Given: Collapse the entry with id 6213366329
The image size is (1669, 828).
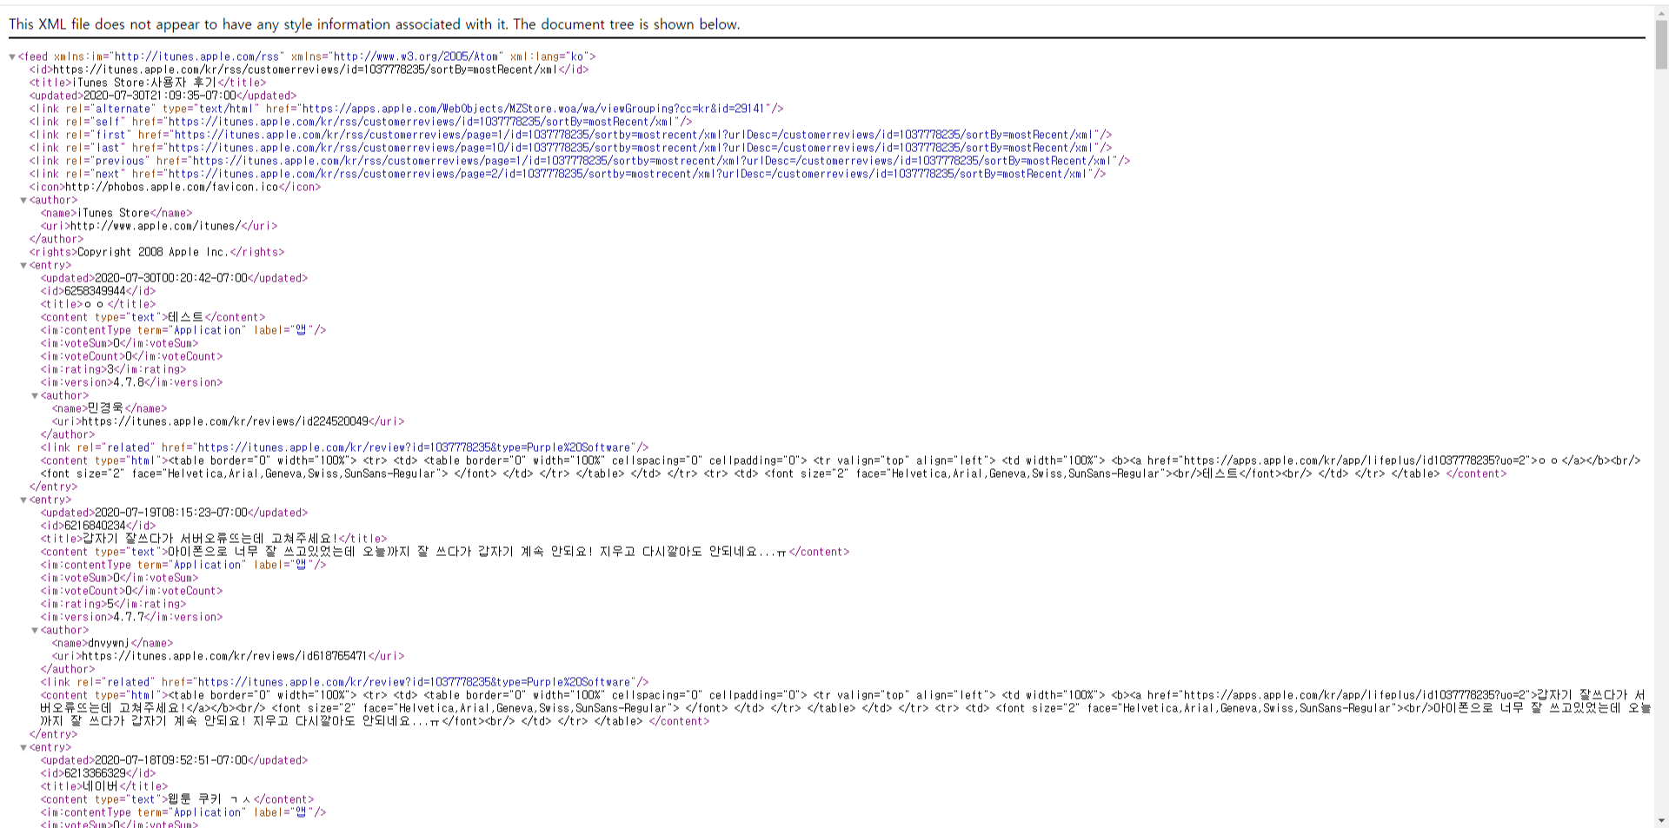Looking at the screenshot, I should pos(23,748).
